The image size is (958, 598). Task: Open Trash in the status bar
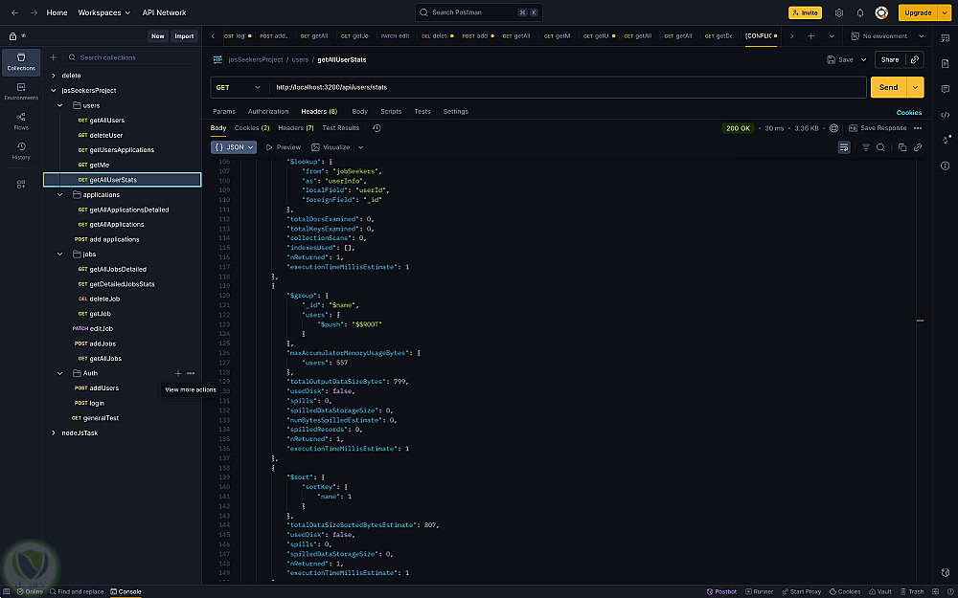(x=912, y=592)
